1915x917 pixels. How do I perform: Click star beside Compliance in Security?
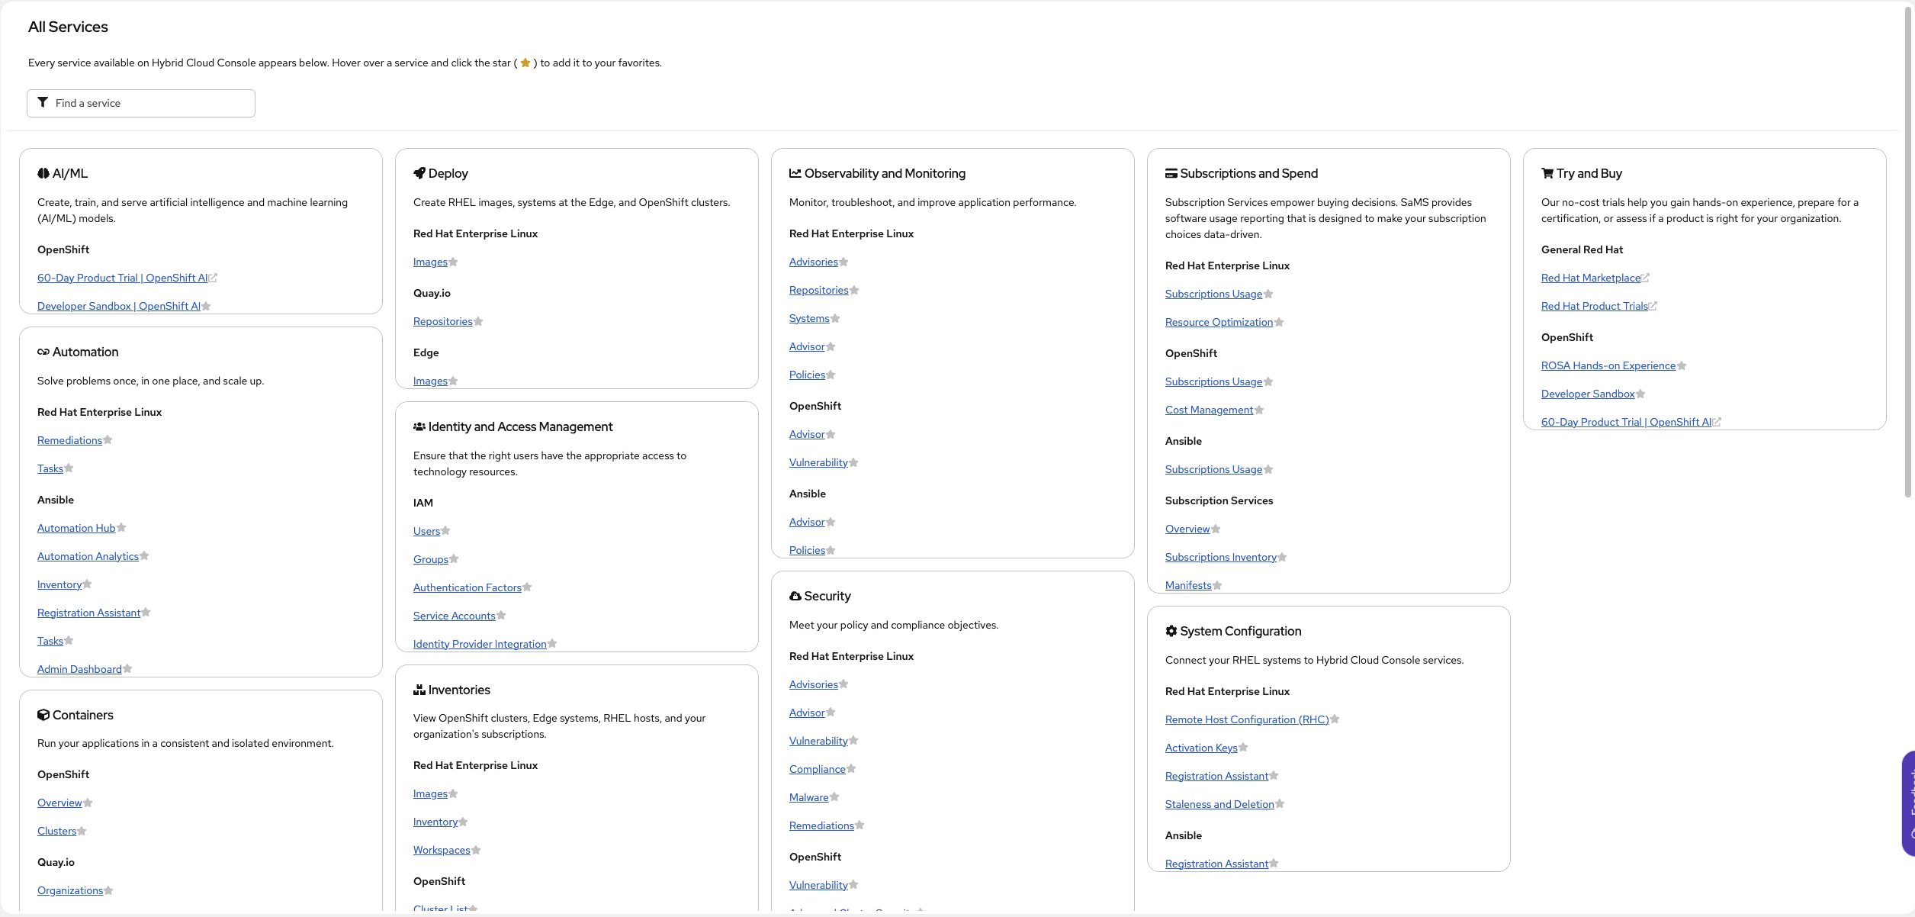[851, 769]
